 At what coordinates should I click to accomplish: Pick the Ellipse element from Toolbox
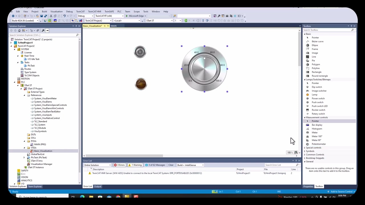[x=315, y=45]
